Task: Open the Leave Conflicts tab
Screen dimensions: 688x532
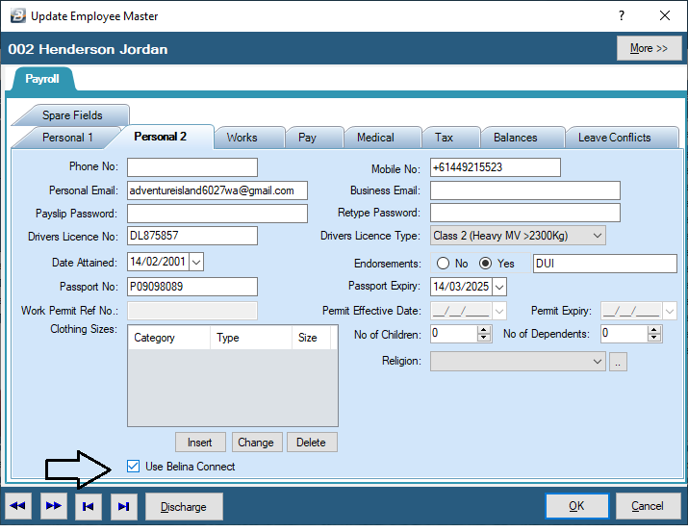Action: pyautogui.click(x=614, y=138)
